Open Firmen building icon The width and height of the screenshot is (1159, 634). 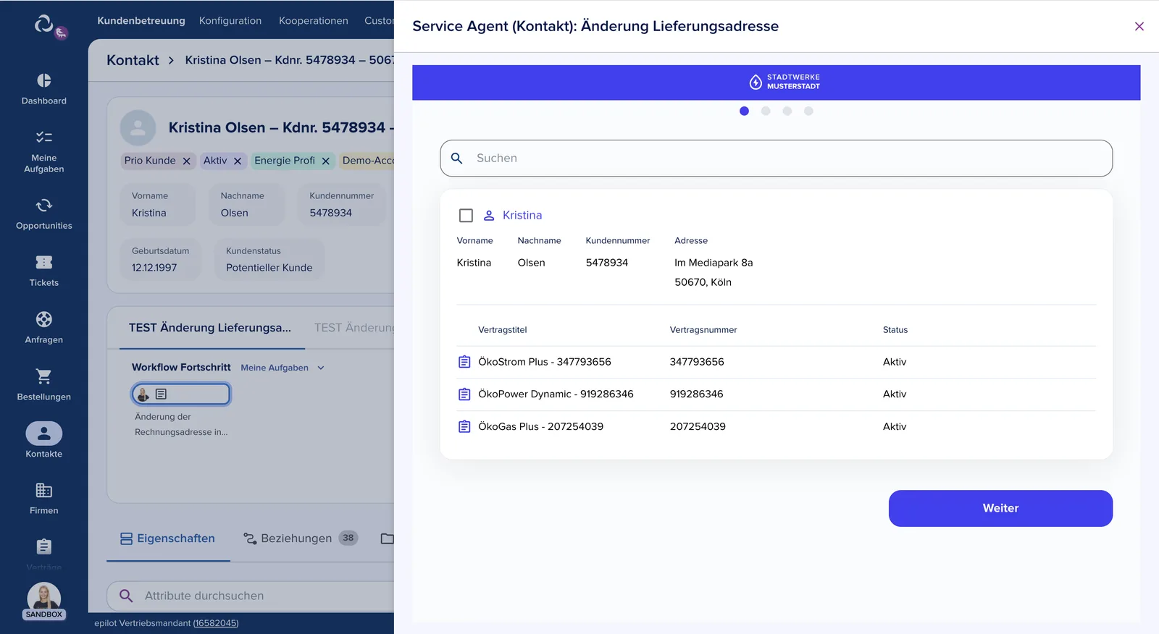(x=43, y=490)
